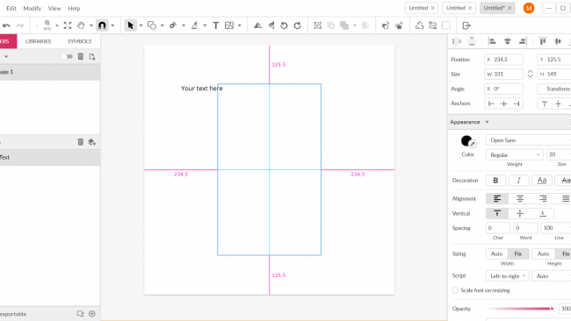Click the symbol recycle triangle icon
The height and width of the screenshot is (321, 571).
pyautogui.click(x=419, y=25)
